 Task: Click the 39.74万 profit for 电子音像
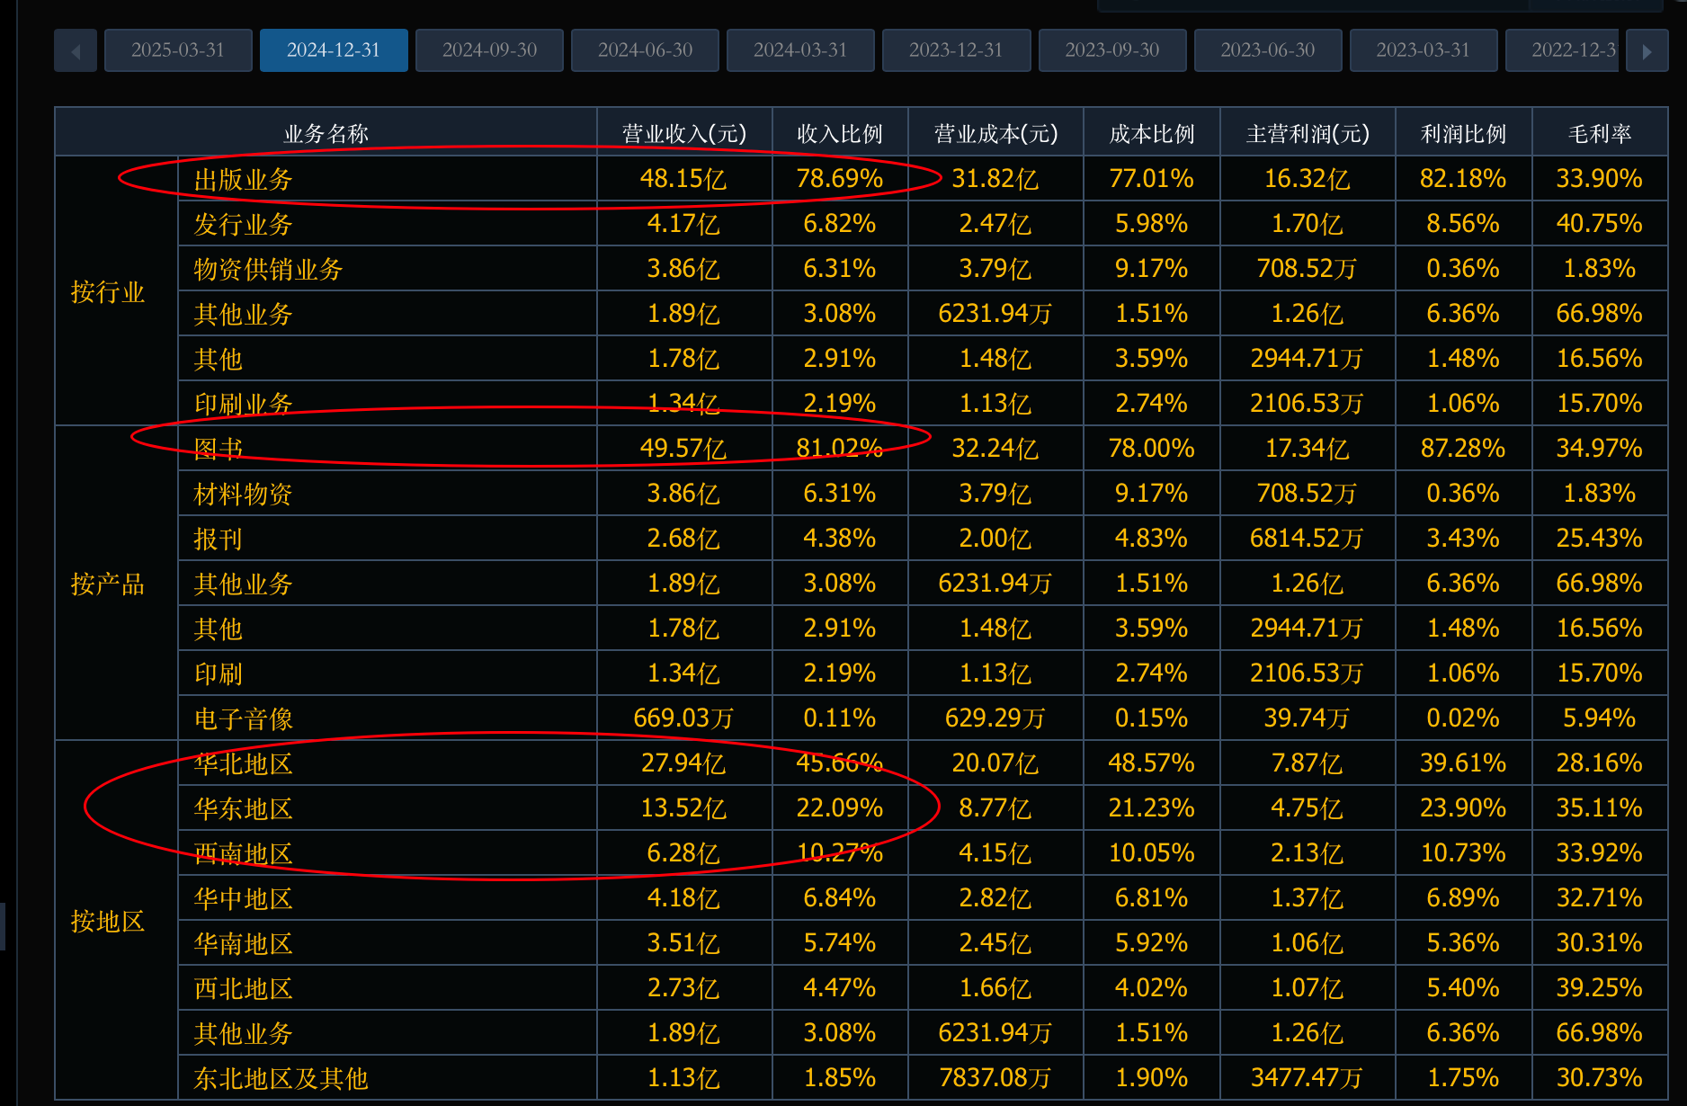pyautogui.click(x=1307, y=718)
